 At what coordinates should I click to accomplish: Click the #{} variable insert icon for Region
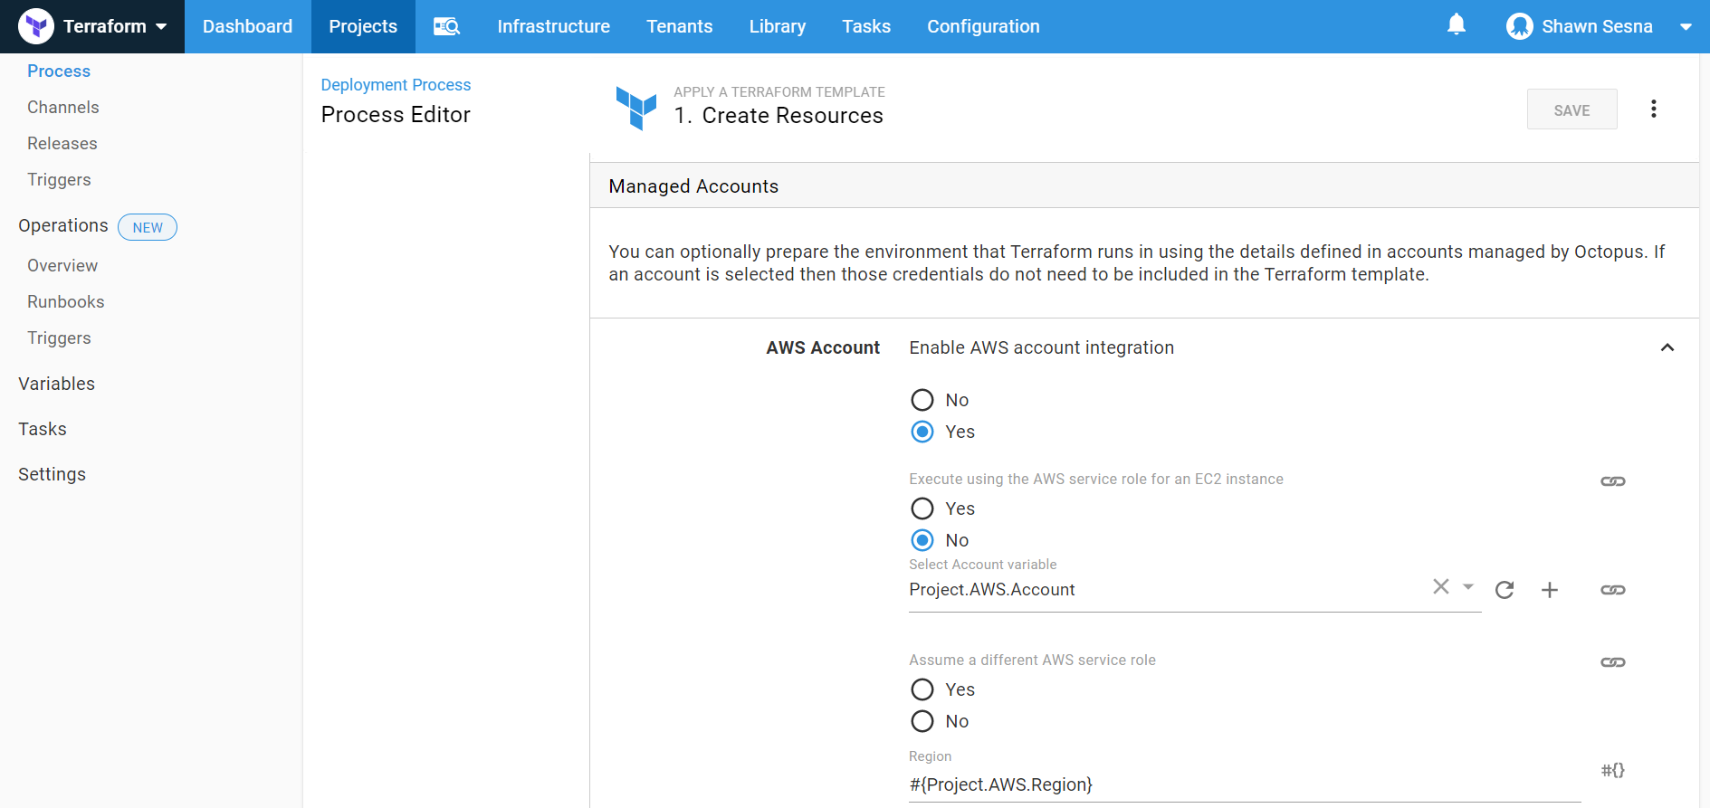click(x=1612, y=770)
